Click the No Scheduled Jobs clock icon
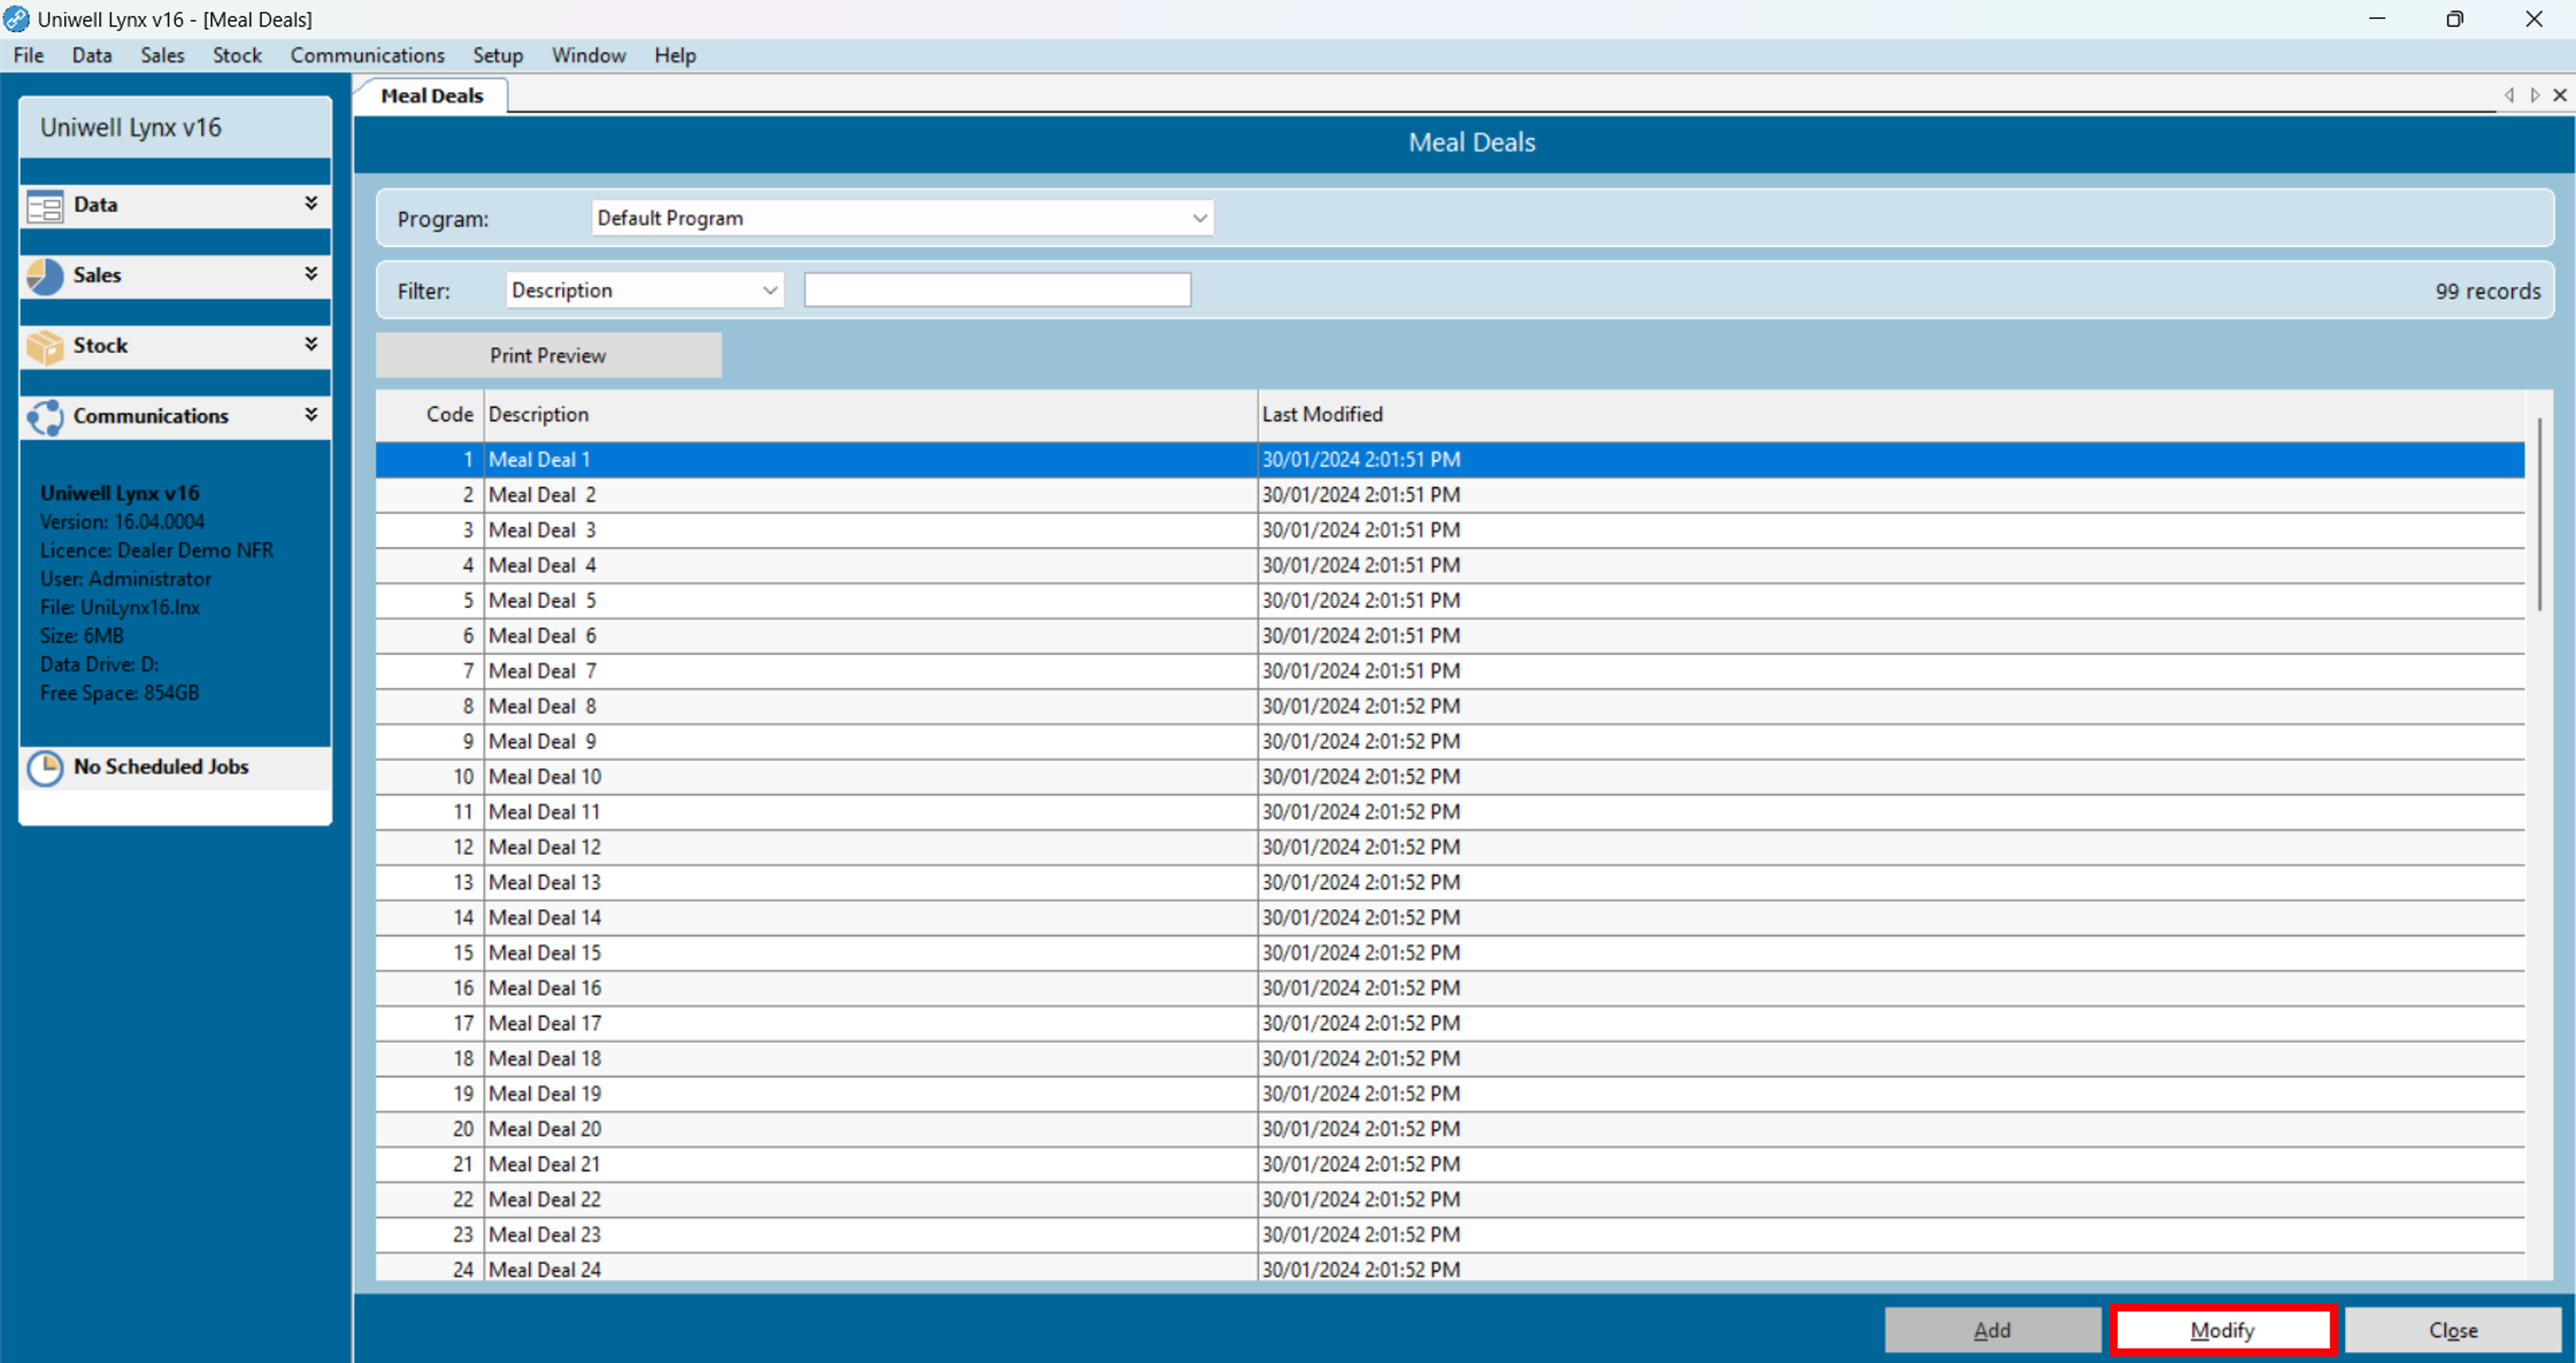Image resolution: width=2576 pixels, height=1363 pixels. [x=45, y=767]
